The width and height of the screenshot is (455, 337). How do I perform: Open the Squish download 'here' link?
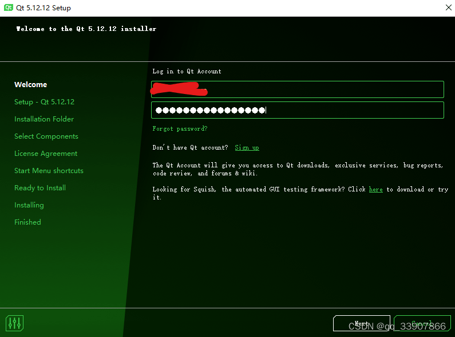coord(376,189)
